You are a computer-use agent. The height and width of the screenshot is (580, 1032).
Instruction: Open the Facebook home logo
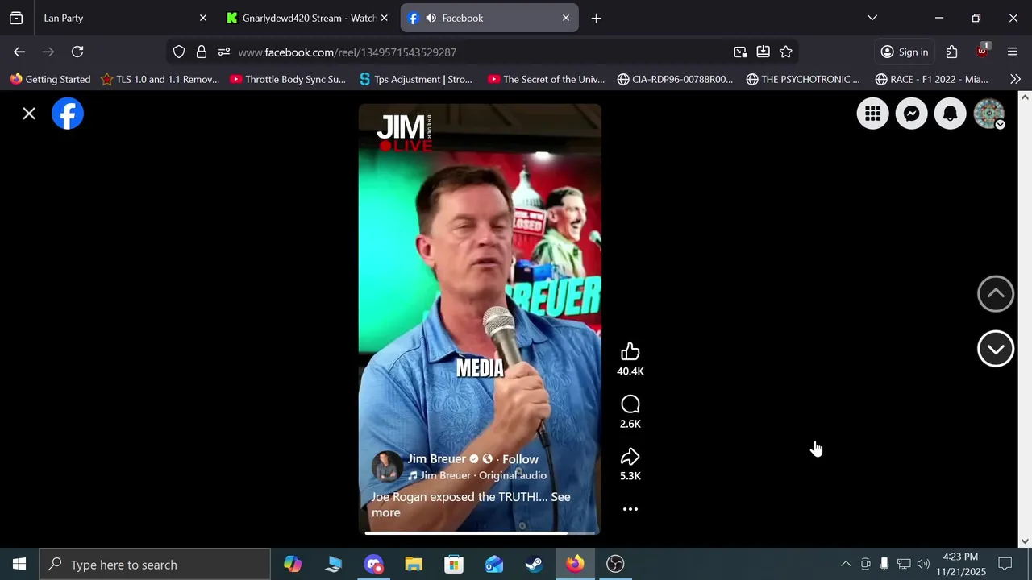point(68,114)
